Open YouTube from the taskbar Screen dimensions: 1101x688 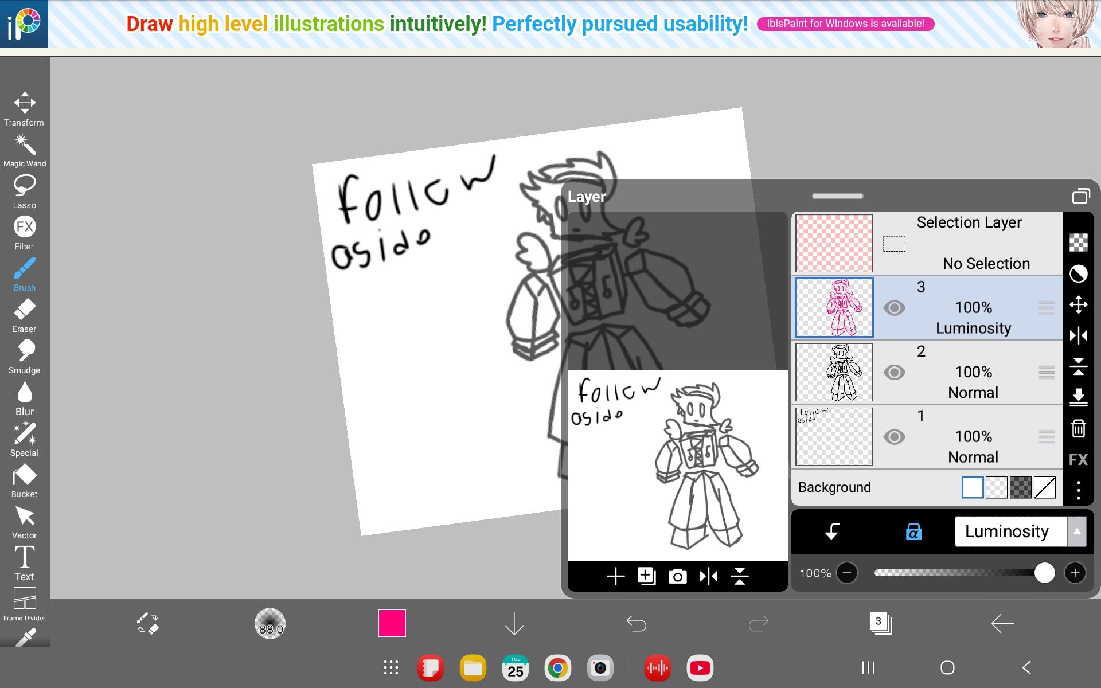[x=700, y=668]
